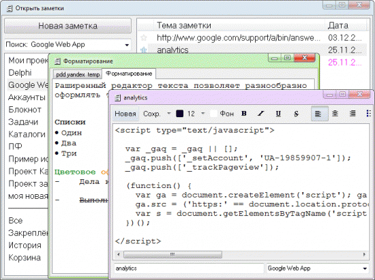This screenshot has height=280, width=375.
Task: Switch to the Форматирование tab
Action: click(x=129, y=74)
